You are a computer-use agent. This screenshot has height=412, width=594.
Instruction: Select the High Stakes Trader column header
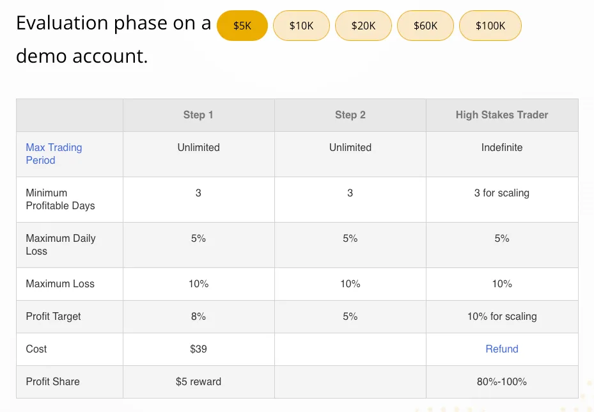point(501,115)
